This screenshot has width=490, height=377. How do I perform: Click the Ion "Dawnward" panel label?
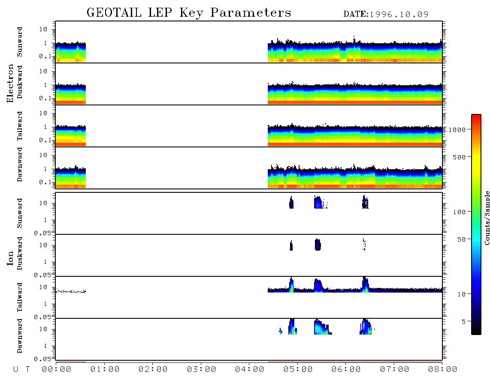[x=20, y=336]
